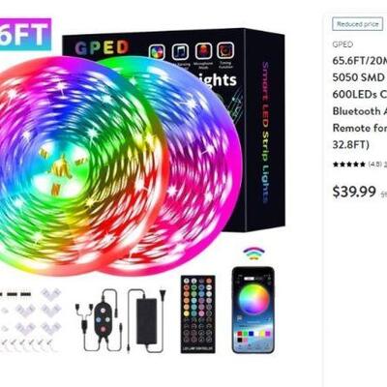
Task: Click the music note icon on box
Action: pyautogui.click(x=180, y=51)
